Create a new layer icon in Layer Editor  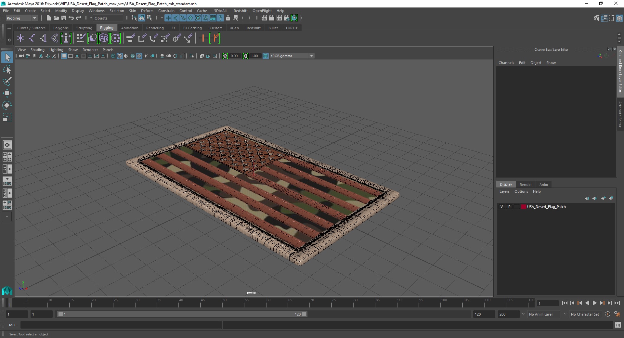click(604, 198)
